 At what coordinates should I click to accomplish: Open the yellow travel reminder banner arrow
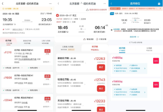click(x=51, y=9)
